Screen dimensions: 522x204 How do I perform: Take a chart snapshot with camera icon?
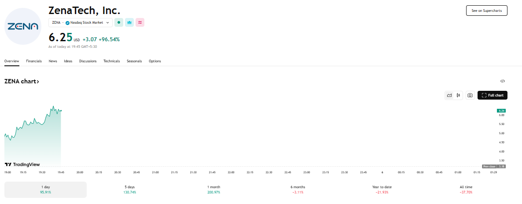tap(470, 95)
